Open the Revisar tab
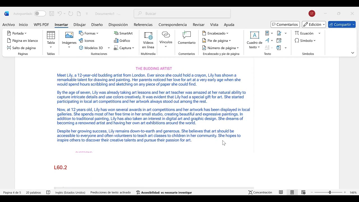Screen dimensions: 359x202 click(199, 24)
